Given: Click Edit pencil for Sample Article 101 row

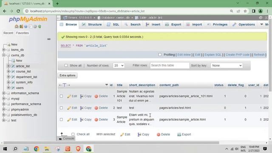Looking at the screenshot, I should point(72,96).
